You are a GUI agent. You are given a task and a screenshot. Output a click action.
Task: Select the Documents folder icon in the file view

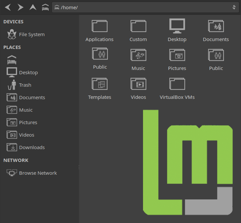(x=216, y=26)
